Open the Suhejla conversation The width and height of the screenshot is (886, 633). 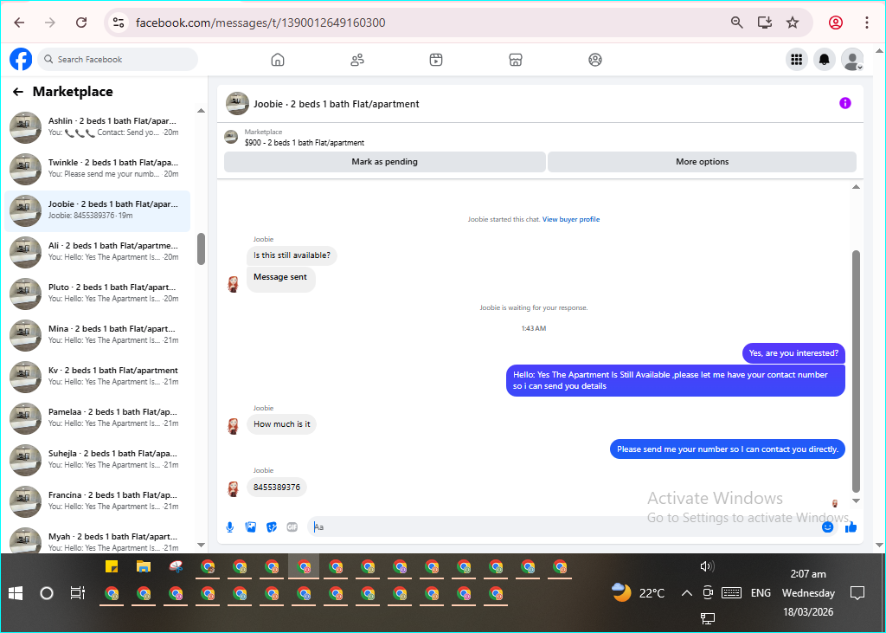[x=97, y=459]
